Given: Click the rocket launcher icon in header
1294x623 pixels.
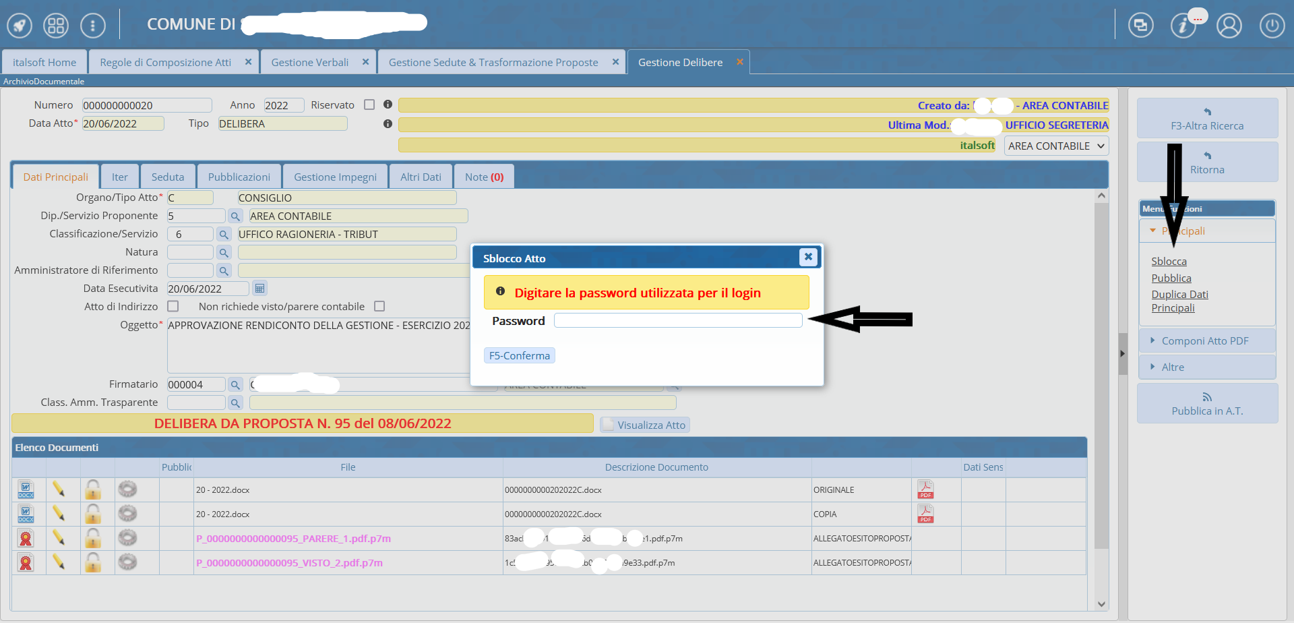Looking at the screenshot, I should [20, 26].
